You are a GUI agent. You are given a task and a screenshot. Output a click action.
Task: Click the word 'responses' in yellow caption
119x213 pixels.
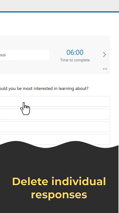[59, 195]
